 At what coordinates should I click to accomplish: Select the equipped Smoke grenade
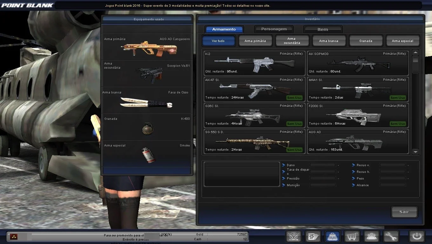147,154
